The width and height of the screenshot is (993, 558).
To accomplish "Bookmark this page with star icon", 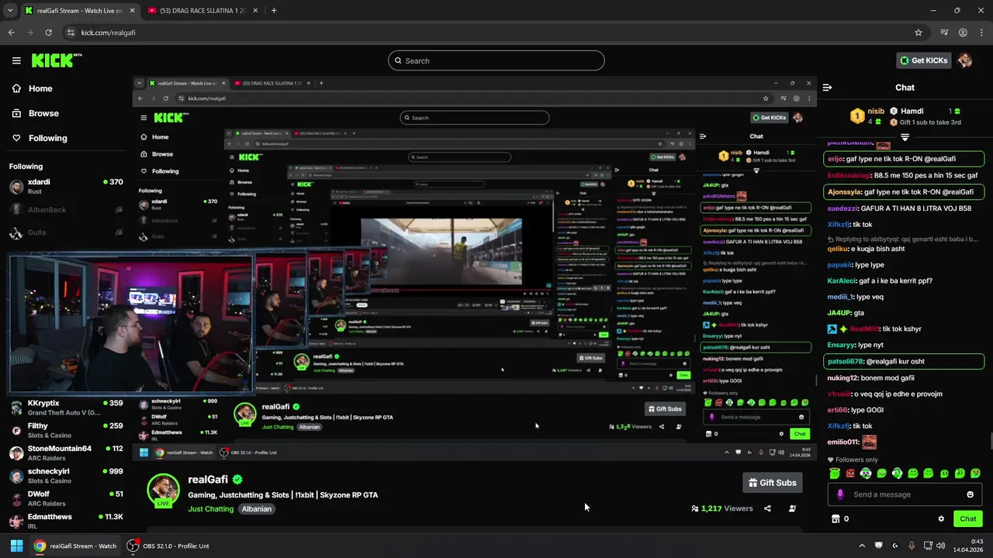I will click(x=919, y=33).
